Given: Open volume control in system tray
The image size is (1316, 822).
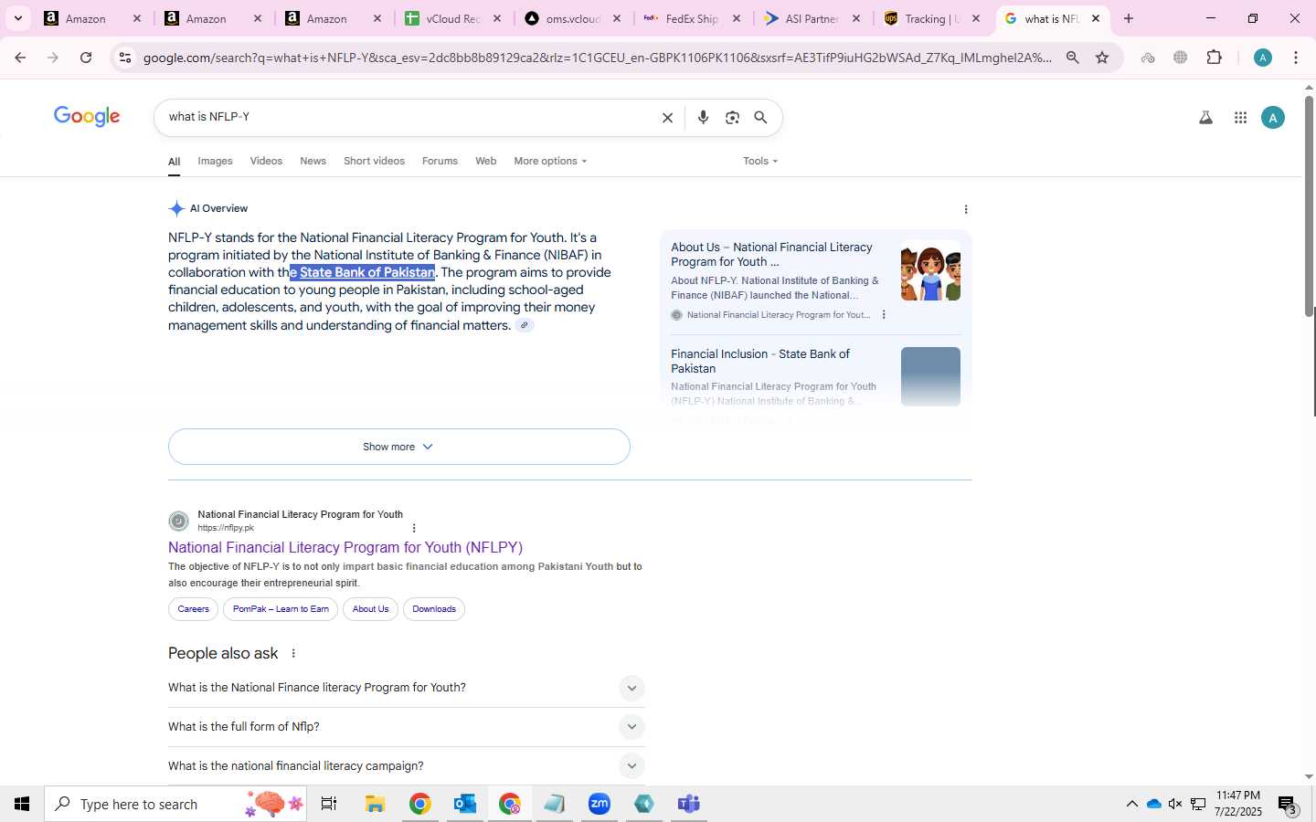Looking at the screenshot, I should point(1175,804).
